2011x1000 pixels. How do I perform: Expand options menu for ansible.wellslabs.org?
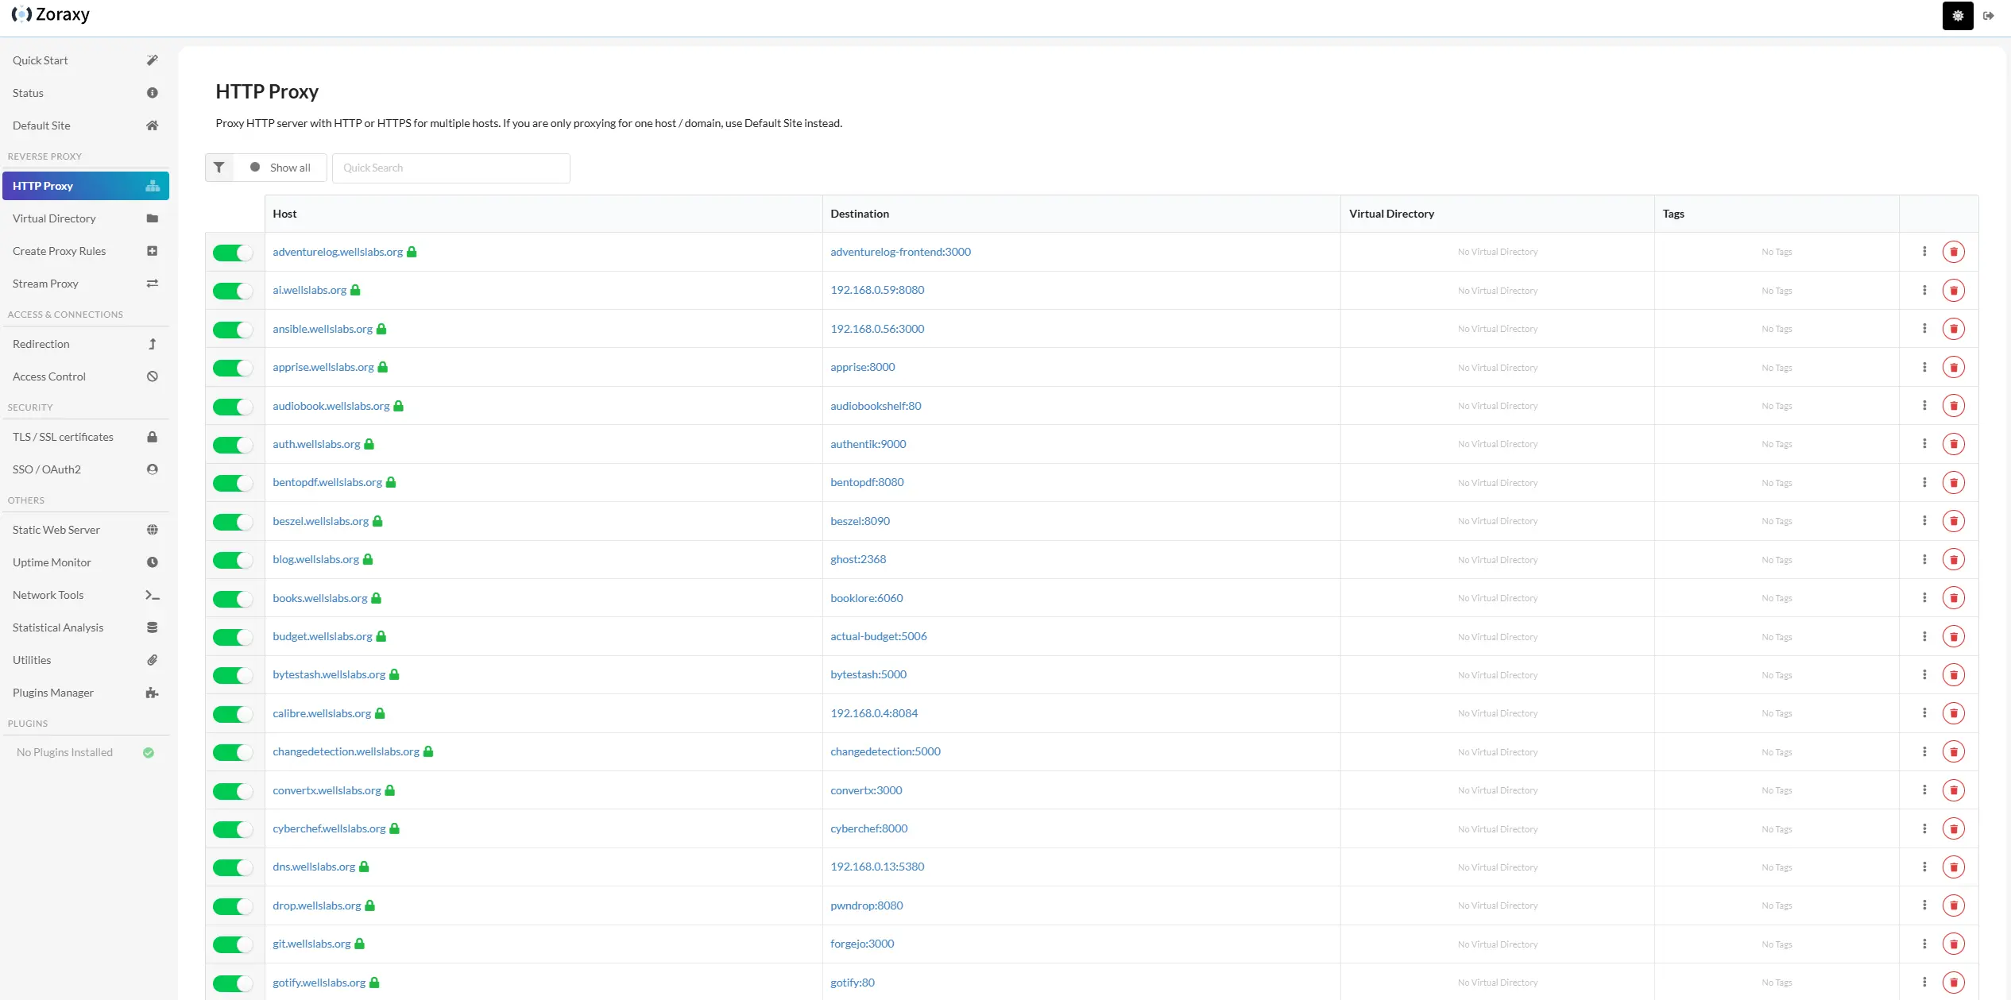[1924, 329]
